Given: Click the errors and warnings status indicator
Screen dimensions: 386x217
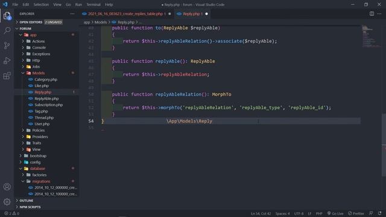Looking at the screenshot, I should (11, 213).
